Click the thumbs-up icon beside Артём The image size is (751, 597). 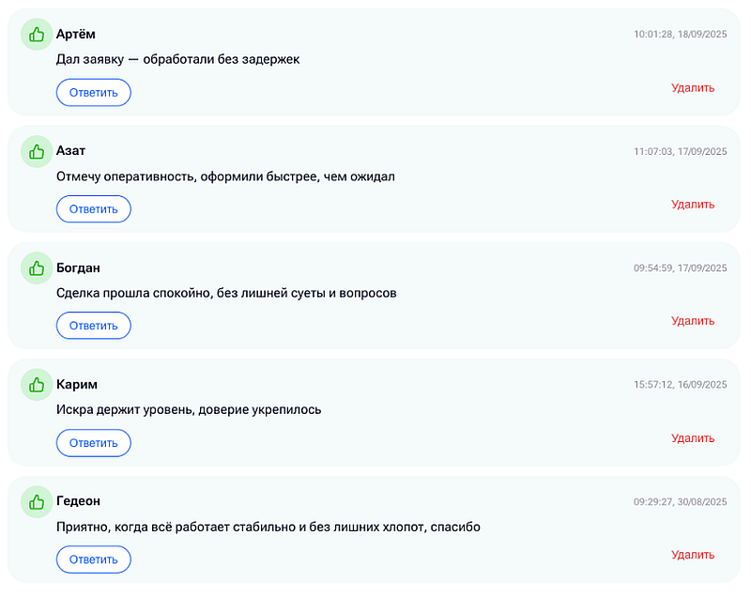tap(37, 35)
